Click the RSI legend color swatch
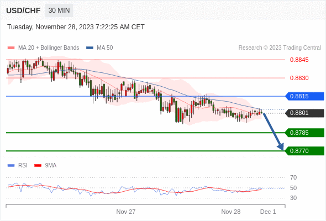Viewport: 326px width, 221px height. [x=11, y=166]
